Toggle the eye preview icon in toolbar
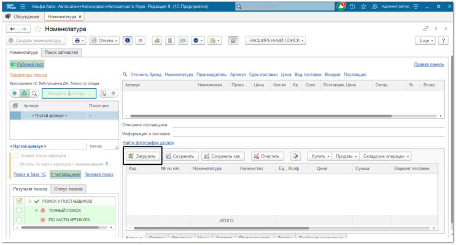Image resolution: width=456 pixels, height=245 pixels. click(141, 40)
